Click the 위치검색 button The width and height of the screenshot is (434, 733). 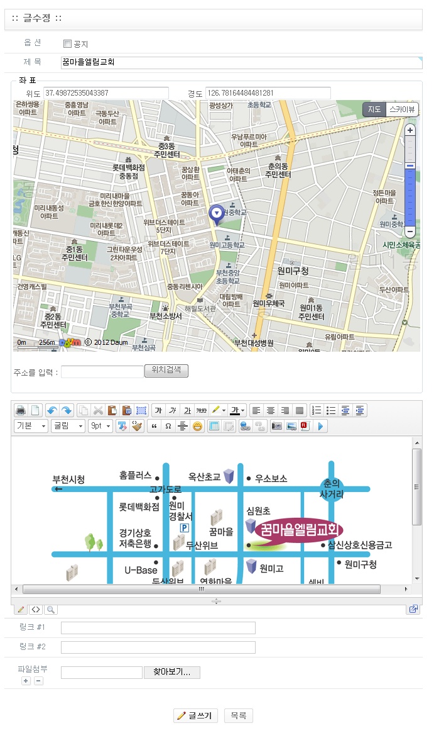[166, 370]
